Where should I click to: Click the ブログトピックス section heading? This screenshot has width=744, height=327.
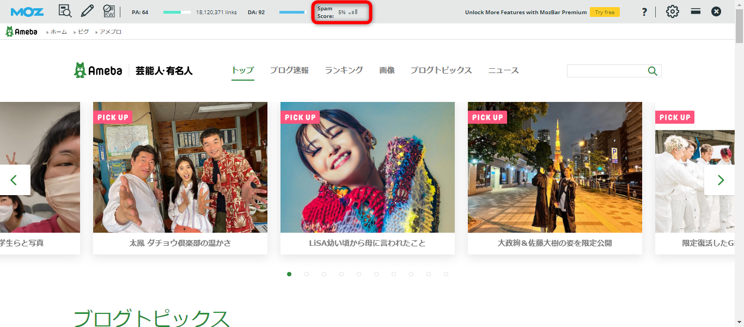click(151, 318)
